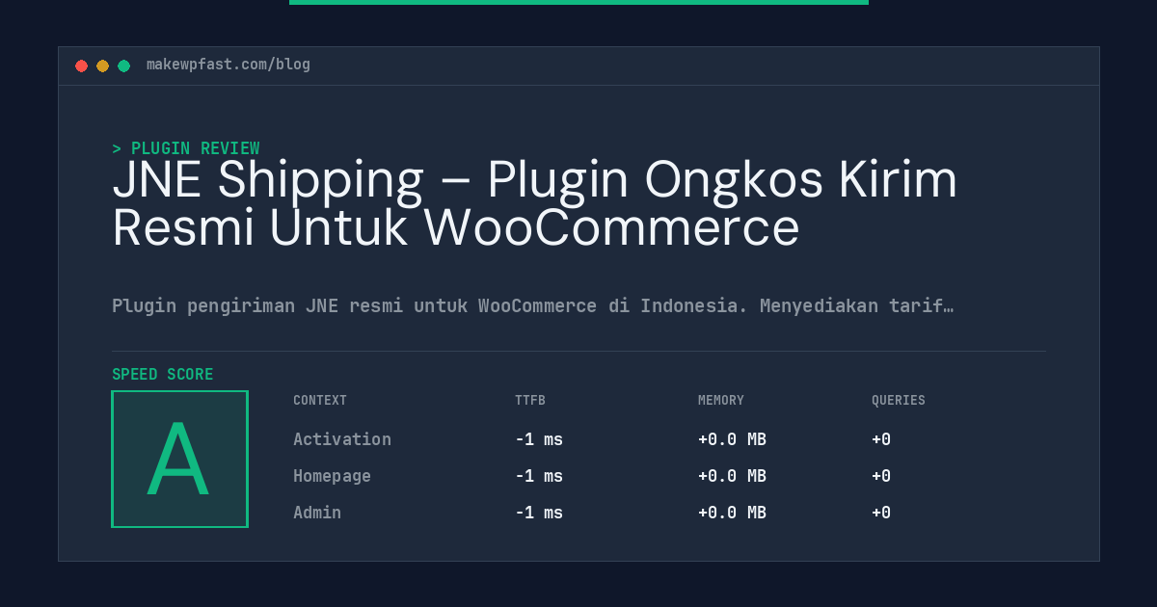Viewport: 1157px width, 607px height.
Task: Select the Activation row label
Action: pyautogui.click(x=342, y=439)
